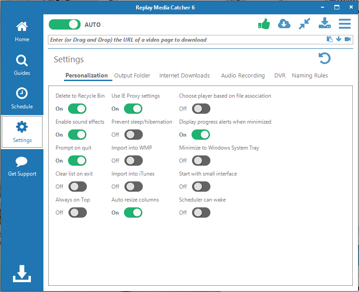Switch to the Output Folder tab

click(132, 76)
